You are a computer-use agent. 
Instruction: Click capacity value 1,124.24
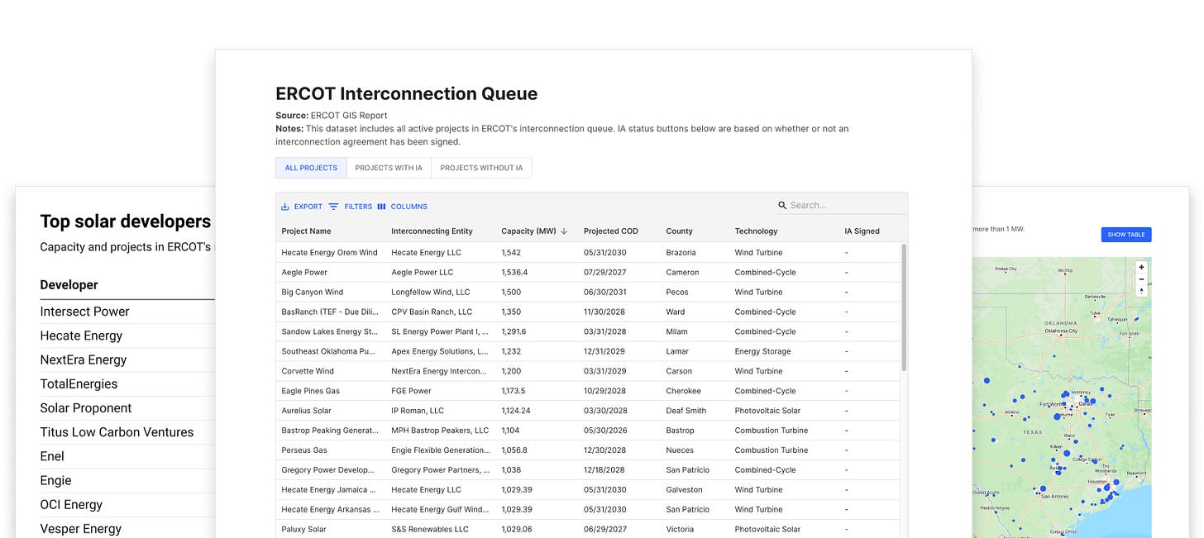point(516,411)
